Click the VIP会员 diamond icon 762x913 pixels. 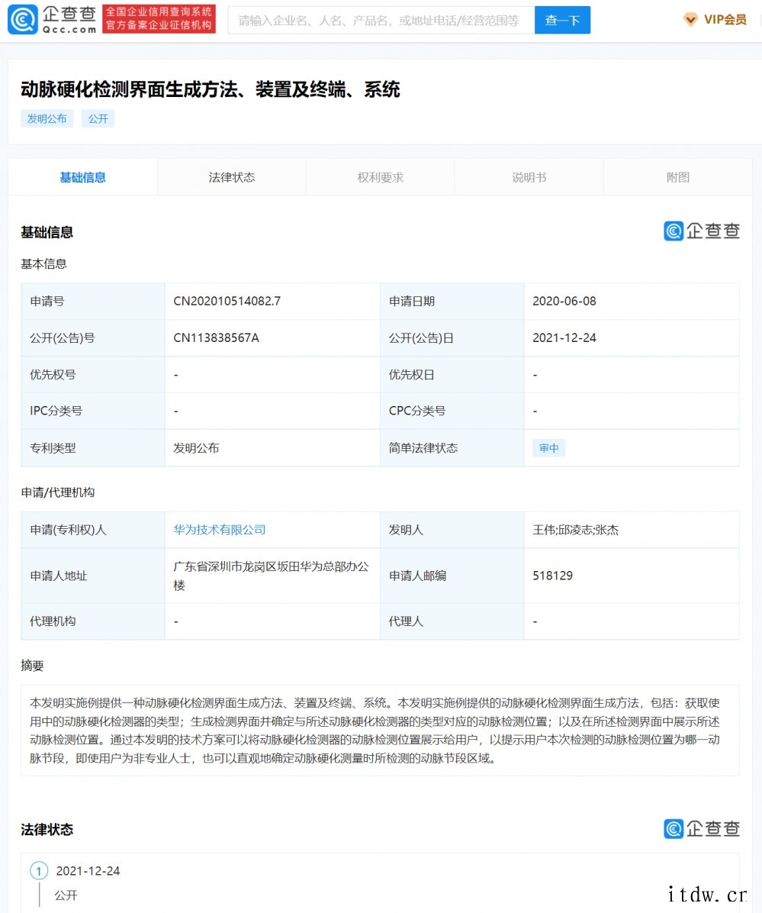click(x=690, y=20)
